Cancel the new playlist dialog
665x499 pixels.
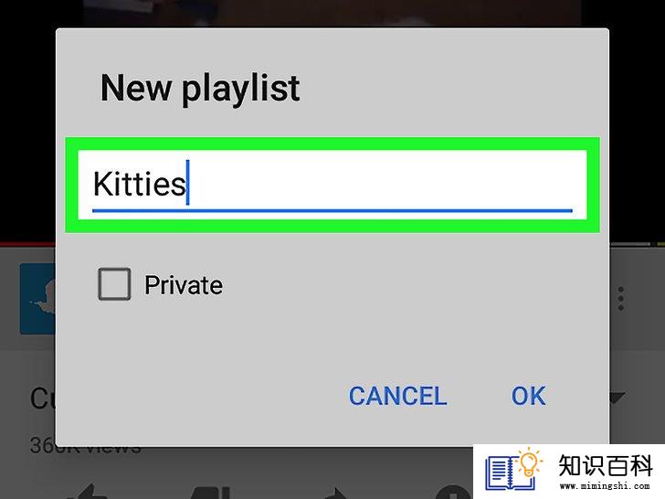point(397,396)
